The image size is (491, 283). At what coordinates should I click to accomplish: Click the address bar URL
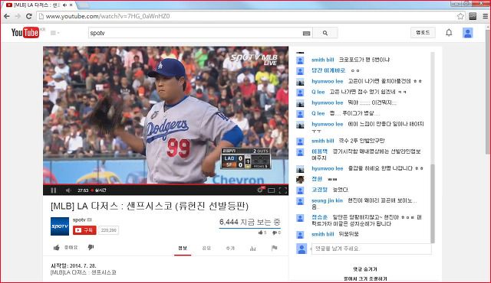[107, 16]
